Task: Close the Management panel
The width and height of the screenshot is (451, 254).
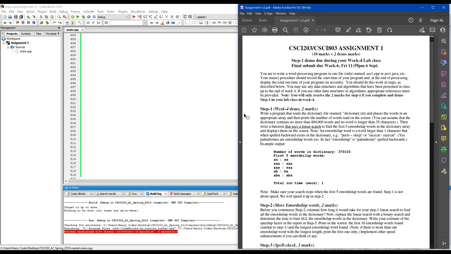Action: point(59,28)
